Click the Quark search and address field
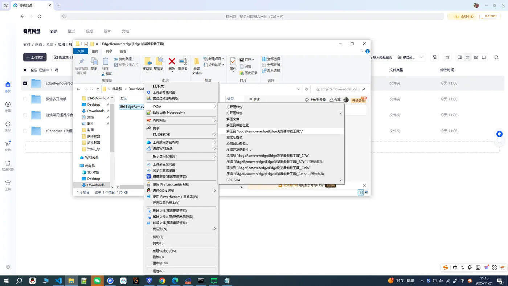 point(251,16)
